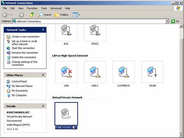Select the LOOPBACK connection icon
This screenshot has height=138, width=184.
click(124, 72)
